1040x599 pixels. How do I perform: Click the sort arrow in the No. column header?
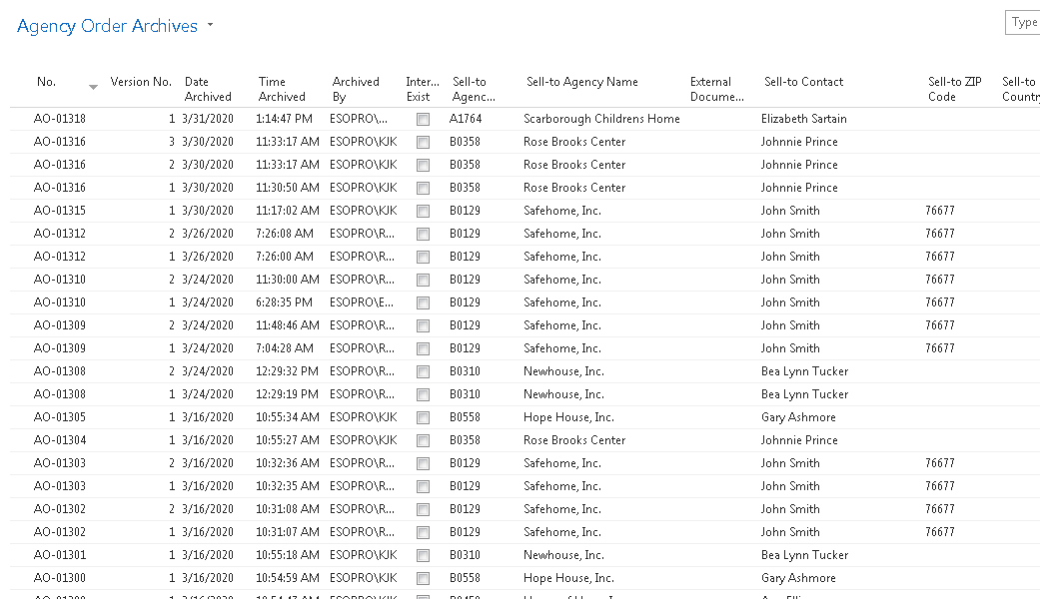click(93, 88)
